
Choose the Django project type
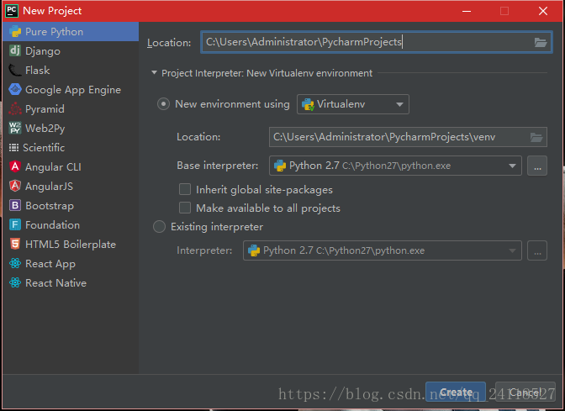pyautogui.click(x=71, y=50)
